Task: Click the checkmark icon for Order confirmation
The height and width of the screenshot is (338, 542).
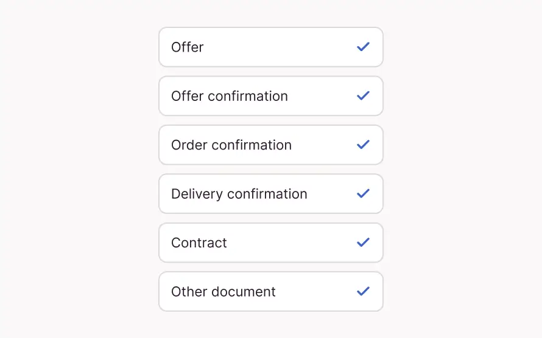Action: pos(363,145)
